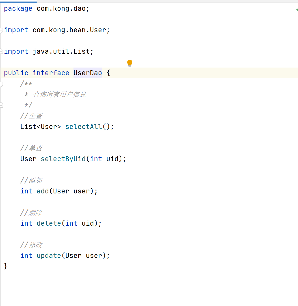Click the int return type of update
Viewport: 298px width, 306px height.
pos(26,256)
